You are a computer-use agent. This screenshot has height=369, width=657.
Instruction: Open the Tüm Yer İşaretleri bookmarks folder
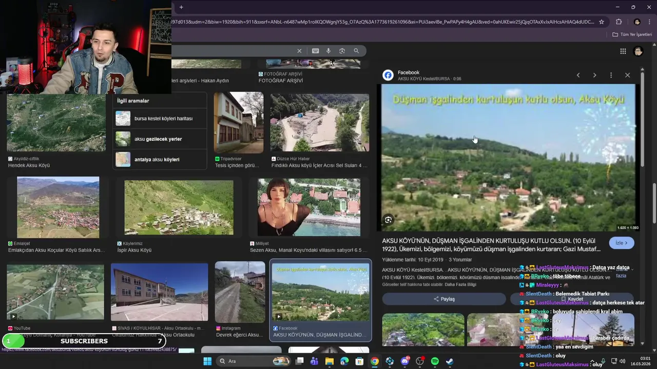point(632,34)
